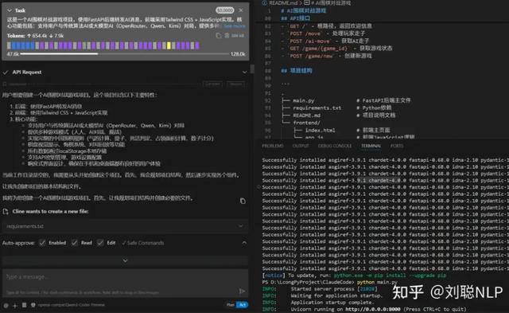The image size is (509, 313).
Task: Expand the requirements.txt file dropdown
Action: [x=240, y=226]
